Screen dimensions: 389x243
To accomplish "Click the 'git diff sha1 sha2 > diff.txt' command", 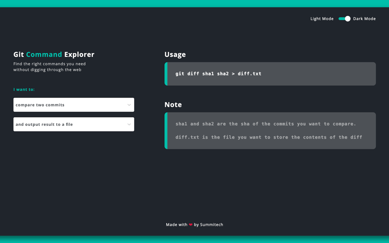I will pyautogui.click(x=218, y=74).
